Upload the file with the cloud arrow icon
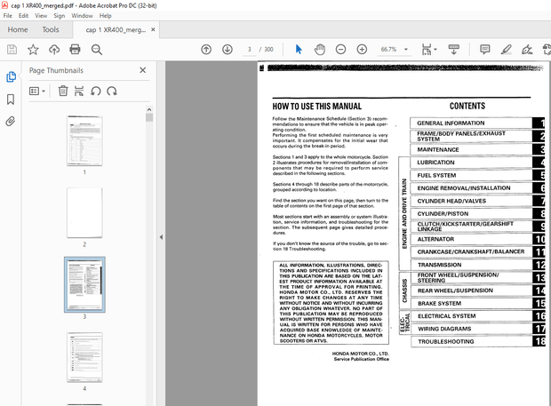This screenshot has height=406, width=551. tap(54, 50)
